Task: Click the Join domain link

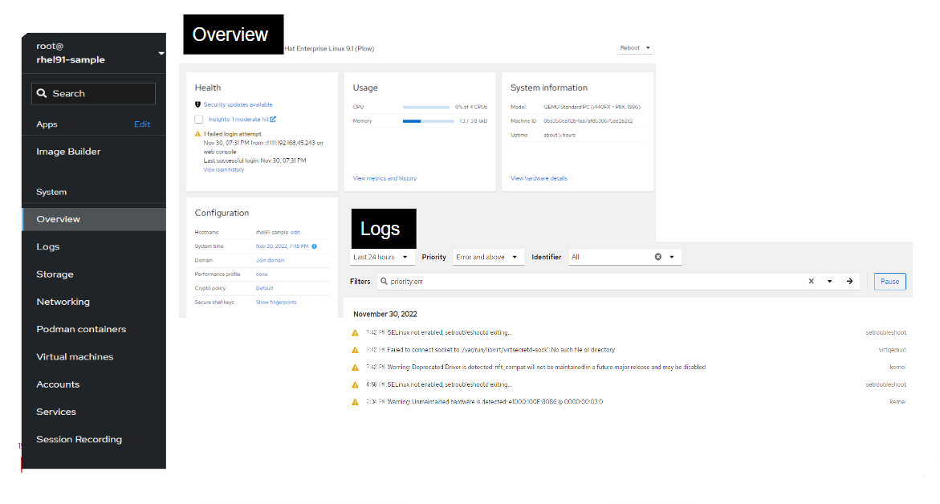Action: 271,261
